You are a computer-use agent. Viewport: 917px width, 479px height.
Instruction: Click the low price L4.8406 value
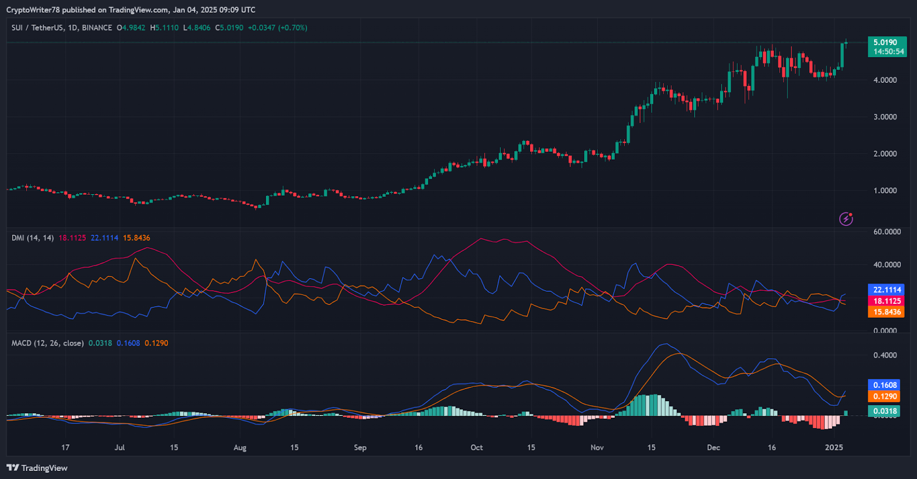pyautogui.click(x=197, y=27)
